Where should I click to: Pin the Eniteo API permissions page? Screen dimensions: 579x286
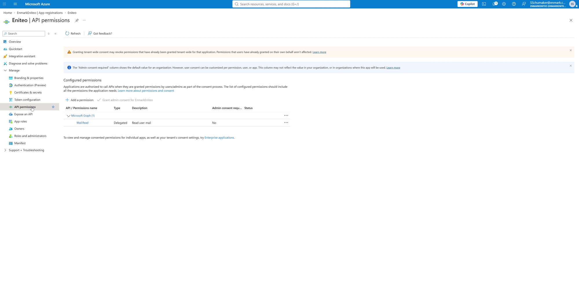(x=77, y=20)
